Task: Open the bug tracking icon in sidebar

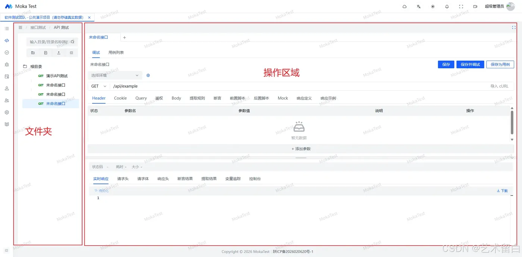Action: (x=7, y=65)
